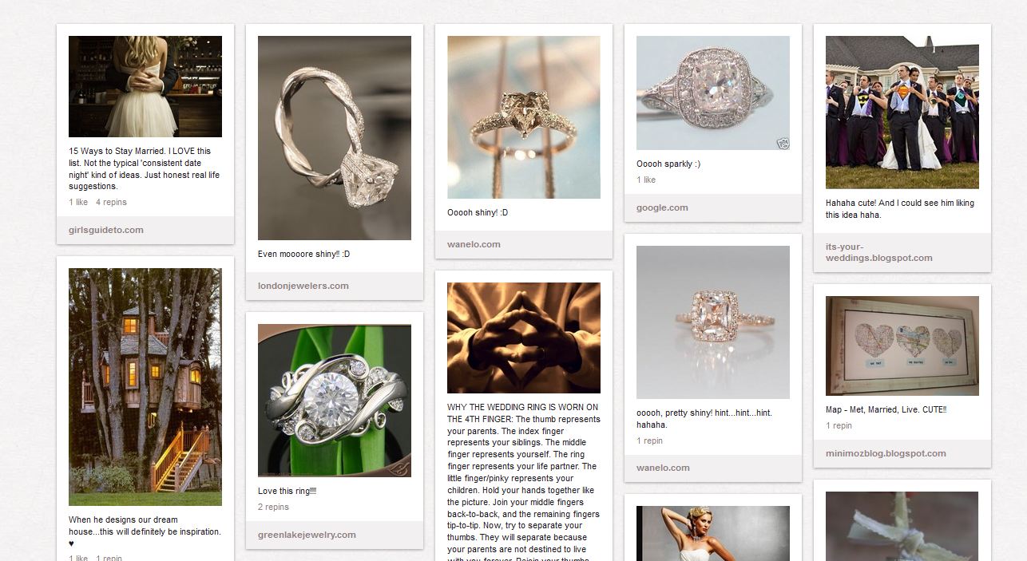Open the bride in white dress photo
The image size is (1027, 561).
pos(713,533)
